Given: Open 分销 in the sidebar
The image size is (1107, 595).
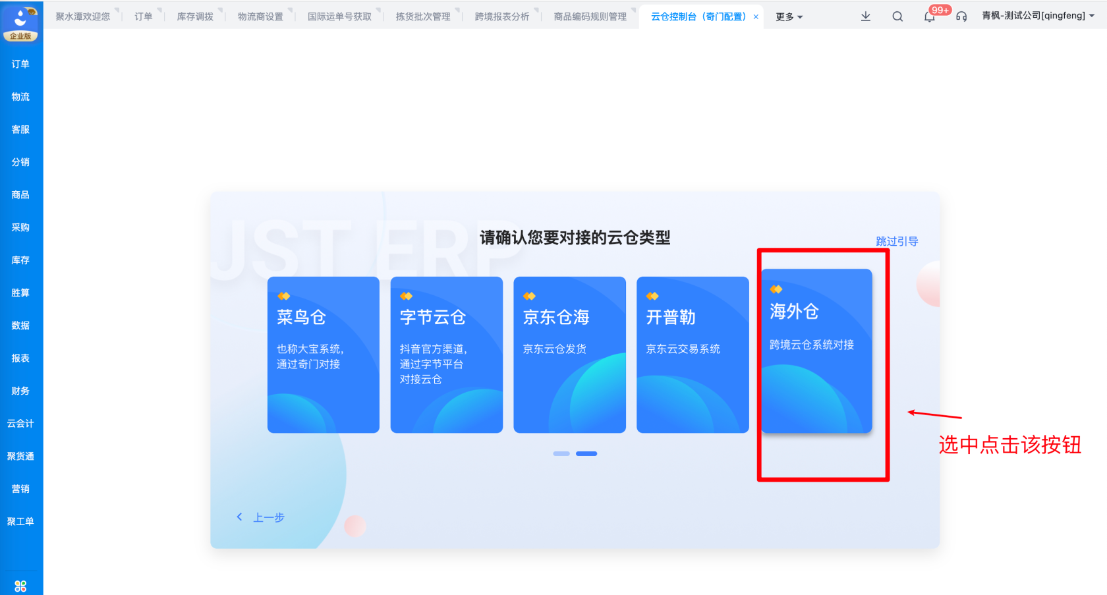Looking at the screenshot, I should 20,162.
